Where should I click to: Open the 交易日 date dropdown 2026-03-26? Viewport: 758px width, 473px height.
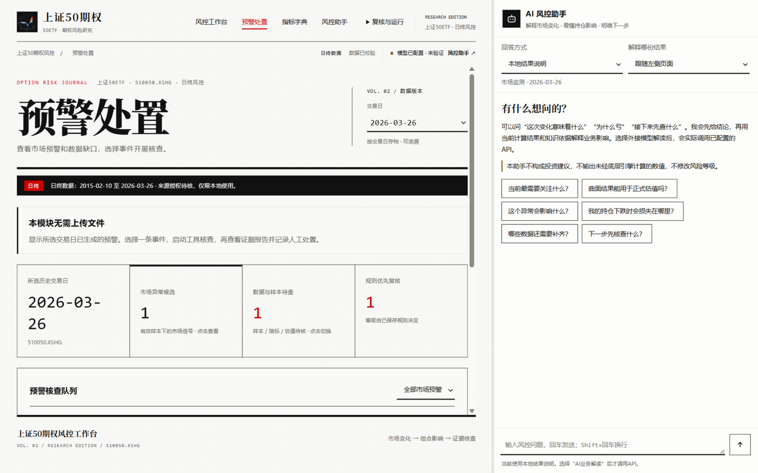click(x=417, y=123)
